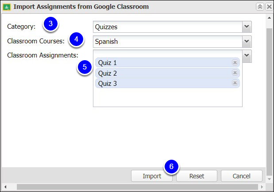The width and height of the screenshot is (274, 192).
Task: Collapse the dialog with double-chevron icon
Action: tap(260, 7)
